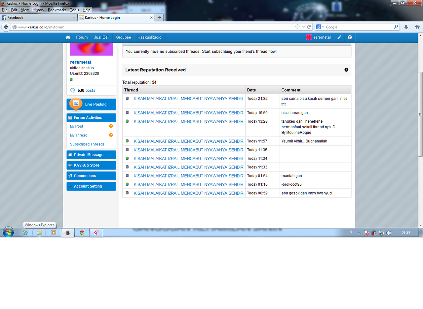Click the volume speaker icon in system tray
423x309 pixels.
(x=389, y=233)
